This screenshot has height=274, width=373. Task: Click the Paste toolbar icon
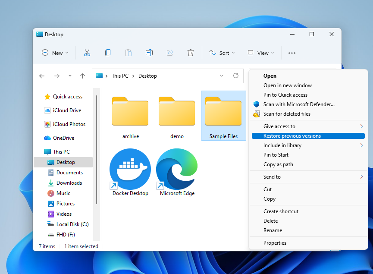(x=129, y=53)
